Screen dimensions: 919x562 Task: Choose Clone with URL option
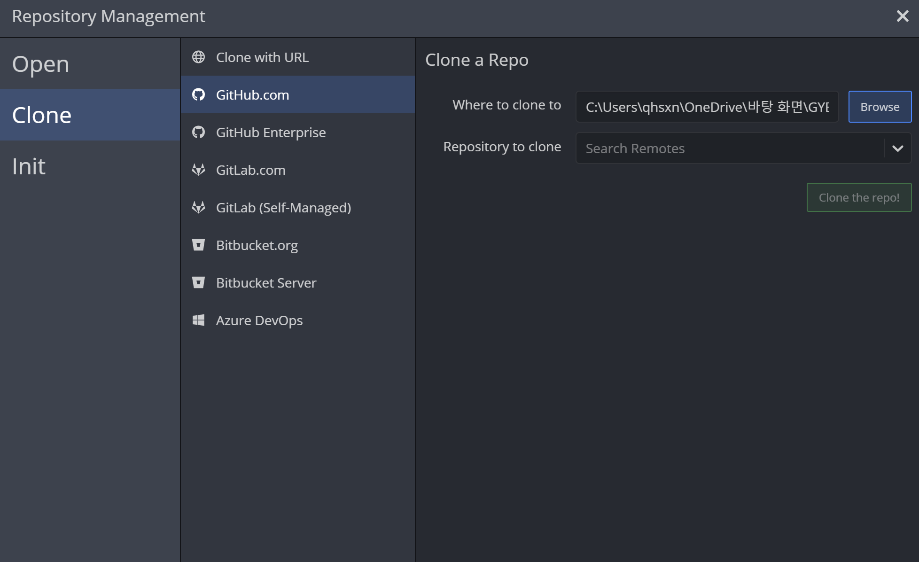[262, 57]
